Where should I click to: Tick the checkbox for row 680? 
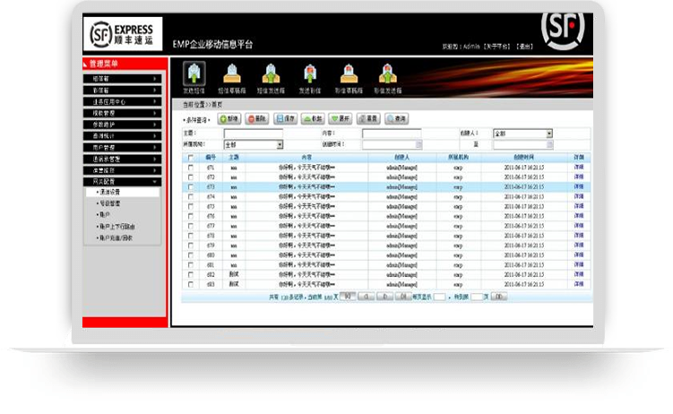click(x=191, y=255)
